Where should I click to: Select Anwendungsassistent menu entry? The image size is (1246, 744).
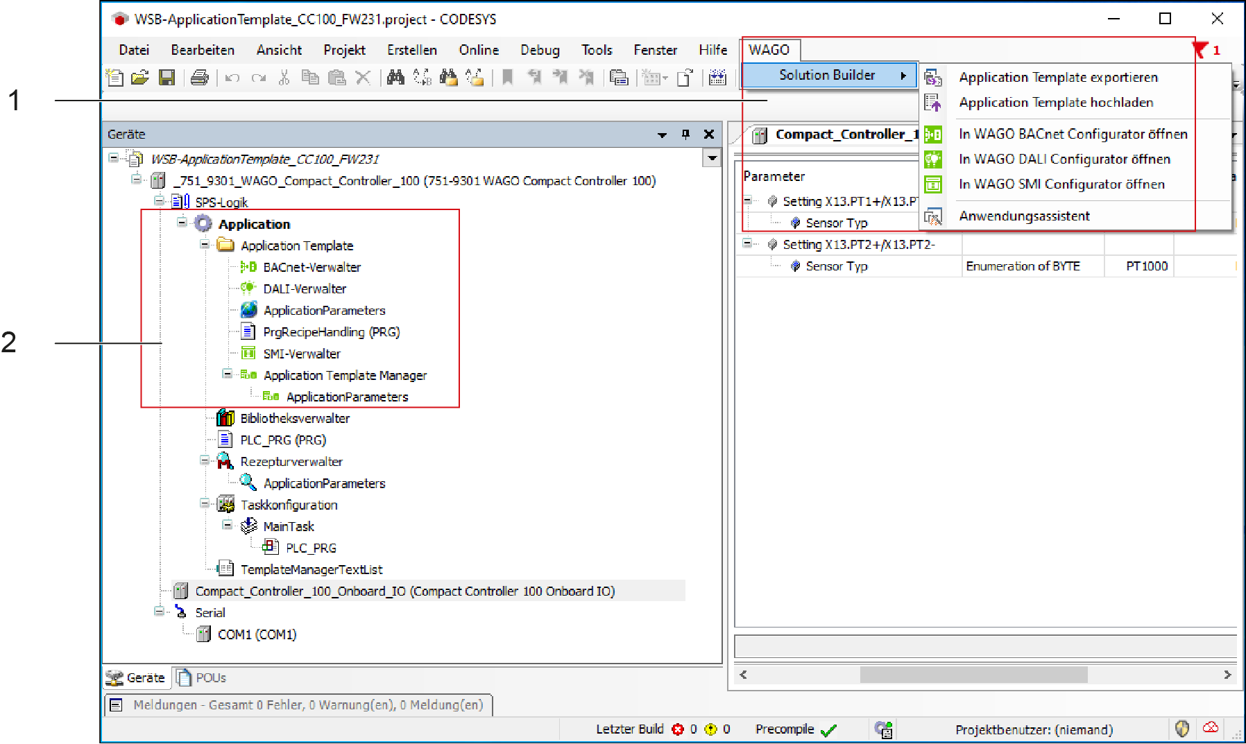[1024, 216]
